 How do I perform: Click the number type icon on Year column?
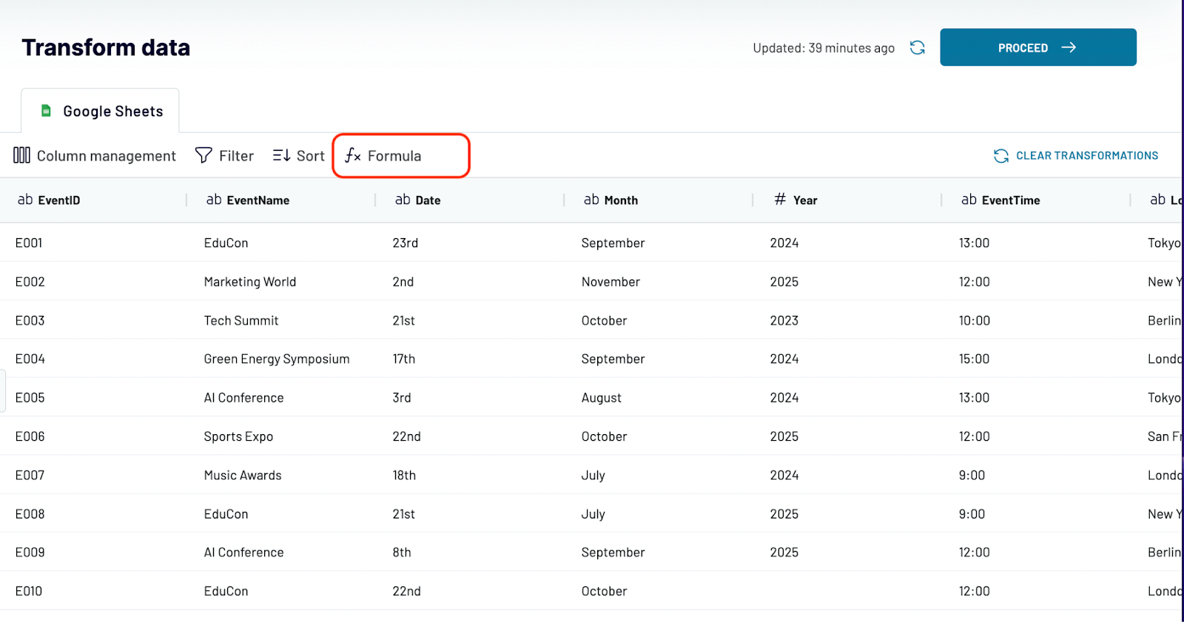780,199
